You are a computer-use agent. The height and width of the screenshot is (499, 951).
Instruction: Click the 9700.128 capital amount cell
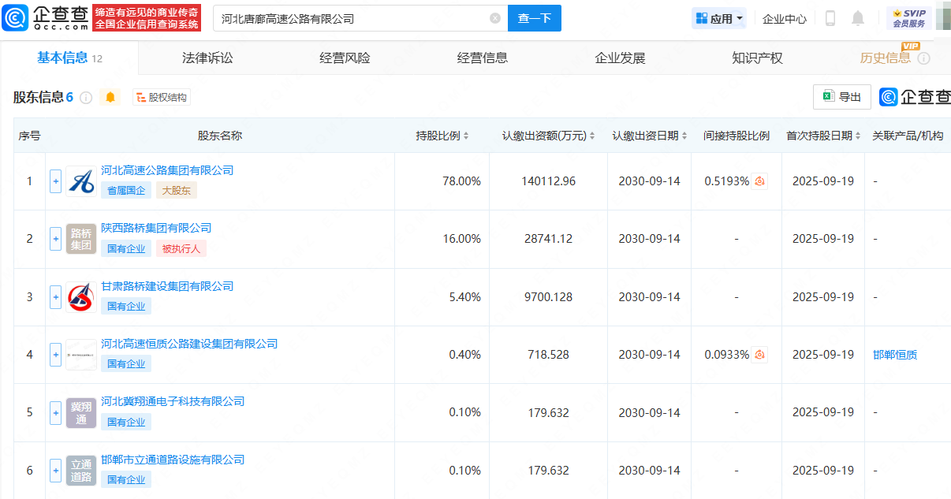[x=548, y=296]
